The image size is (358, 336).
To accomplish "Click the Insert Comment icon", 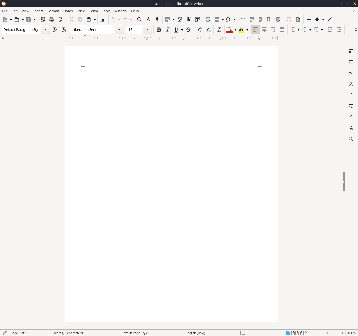I will [x=289, y=20].
